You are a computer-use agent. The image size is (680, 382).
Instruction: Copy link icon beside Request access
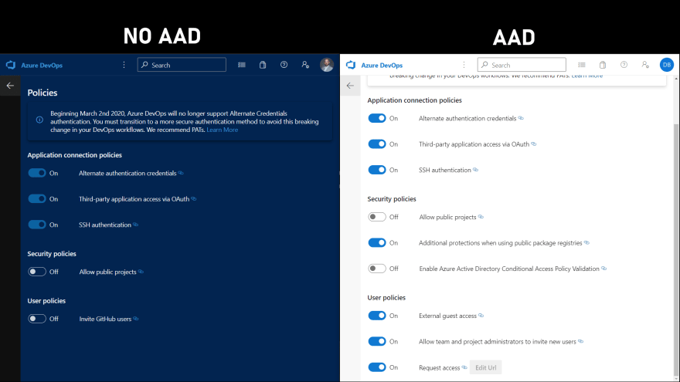pyautogui.click(x=464, y=367)
